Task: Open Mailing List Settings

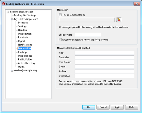Action: pyautogui.click(x=25, y=15)
